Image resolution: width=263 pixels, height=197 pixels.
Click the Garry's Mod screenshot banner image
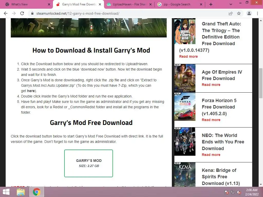click(89, 28)
